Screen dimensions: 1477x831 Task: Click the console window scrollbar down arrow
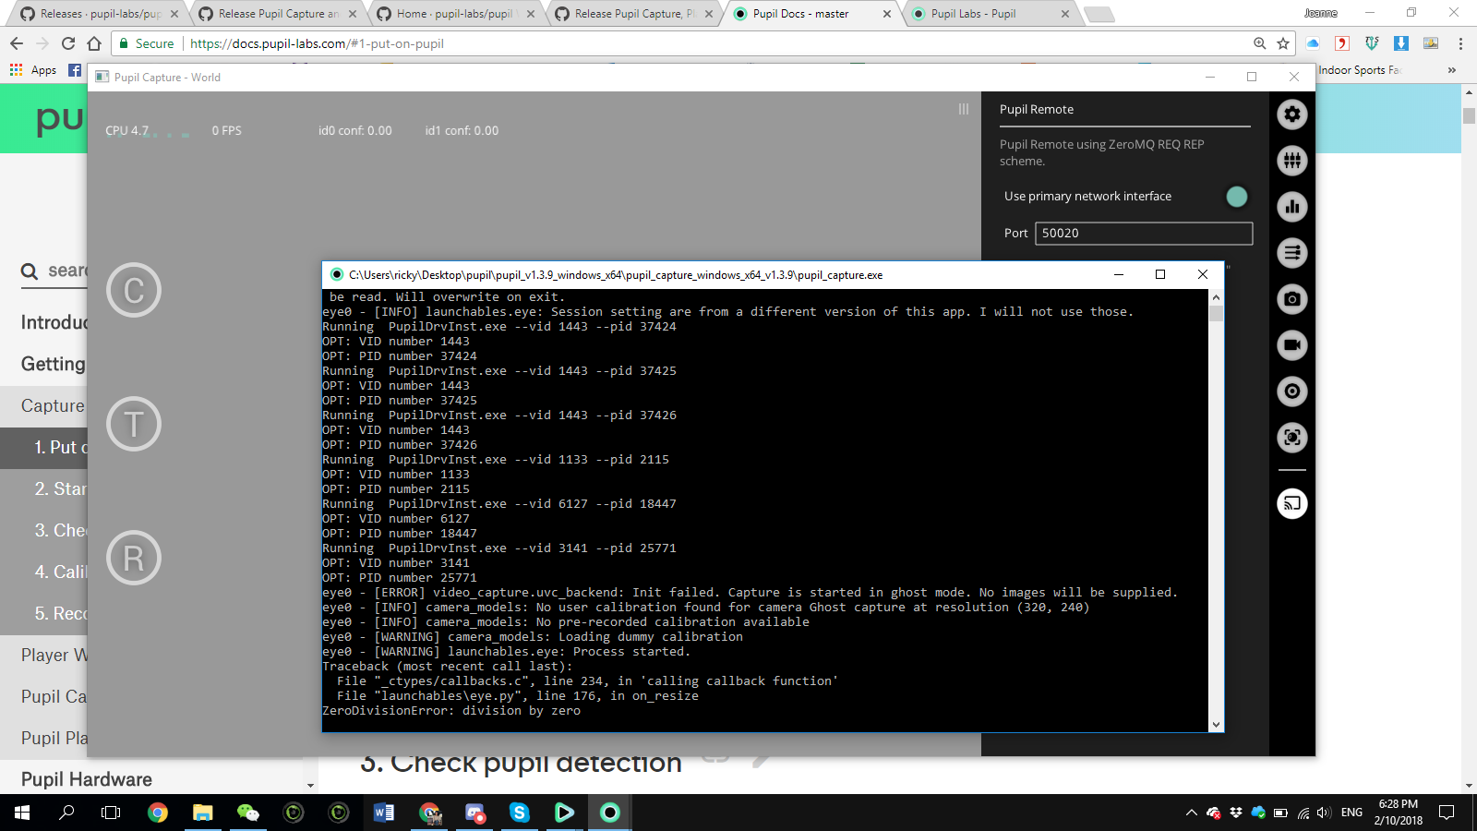coord(1216,725)
